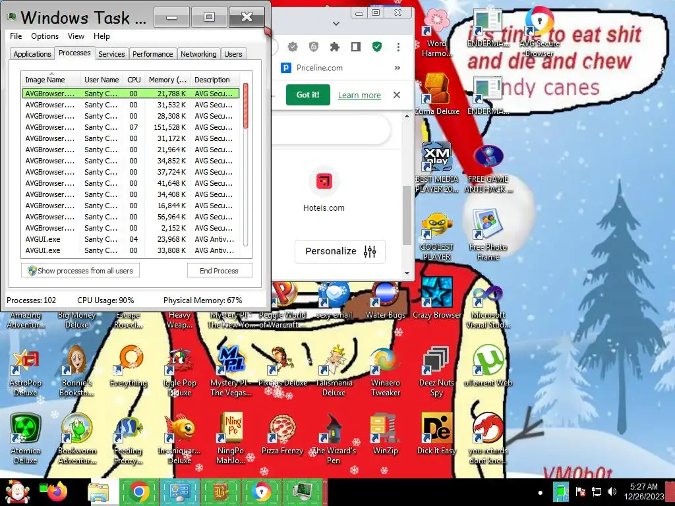
Task: Click the green AVG shield icon in browser
Action: click(377, 47)
